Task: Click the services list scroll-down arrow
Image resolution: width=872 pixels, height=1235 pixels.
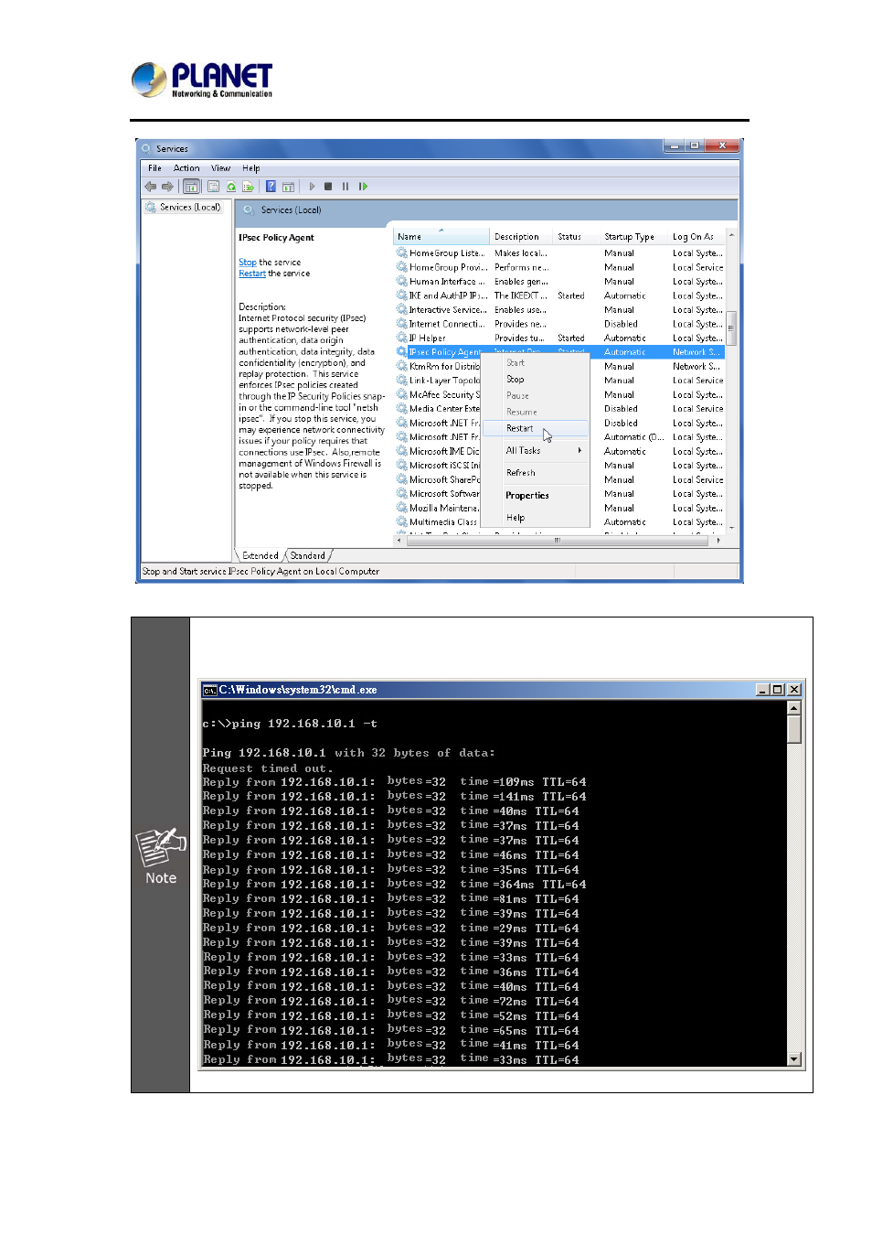Action: [x=731, y=528]
